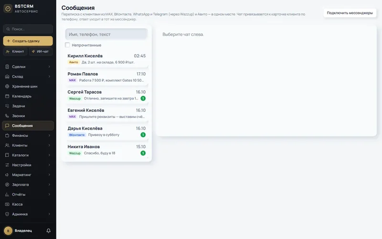Click the Имя, телефон, текст search field

click(106, 34)
